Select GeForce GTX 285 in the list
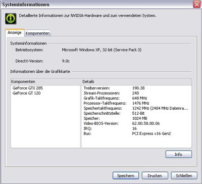202x184 pixels. (28, 88)
